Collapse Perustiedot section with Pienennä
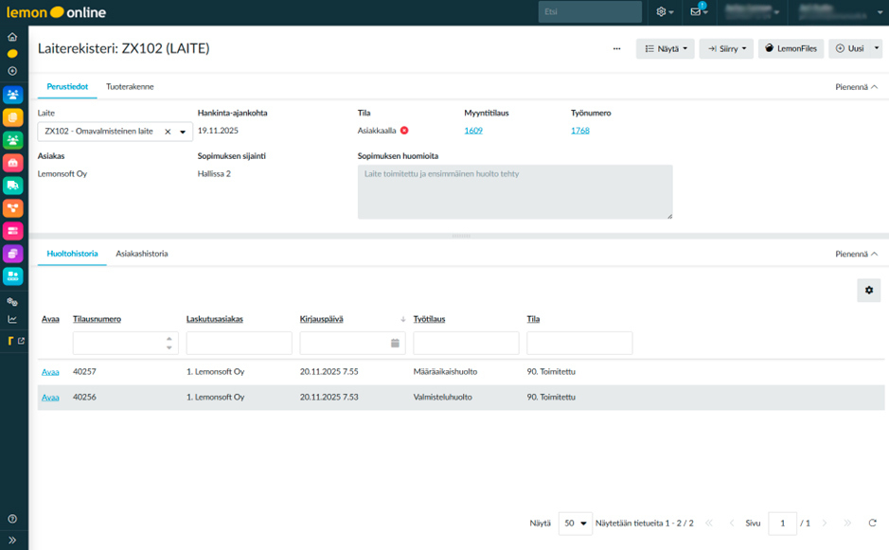This screenshot has height=550, width=889. [856, 87]
